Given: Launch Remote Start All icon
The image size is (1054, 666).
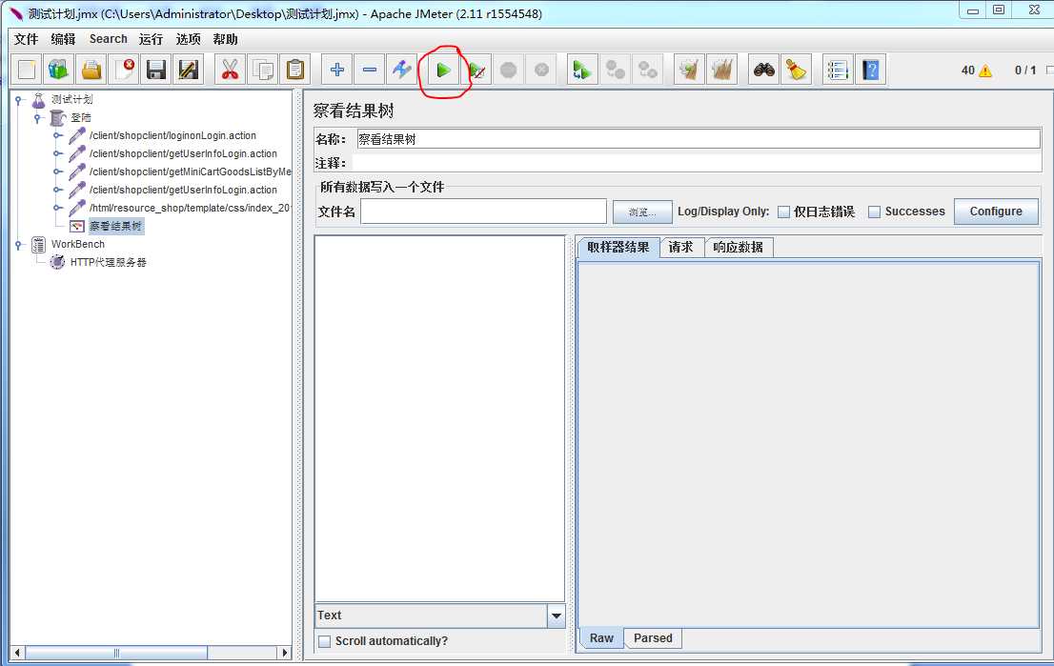Looking at the screenshot, I should point(582,70).
